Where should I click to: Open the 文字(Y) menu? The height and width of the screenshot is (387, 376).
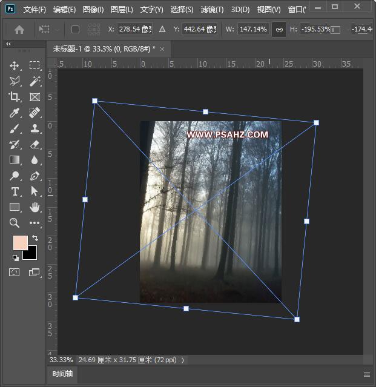tap(152, 10)
